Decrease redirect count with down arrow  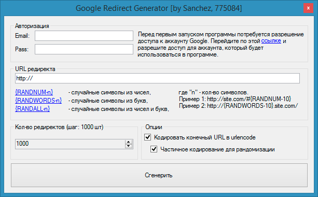pyautogui.click(x=128, y=146)
